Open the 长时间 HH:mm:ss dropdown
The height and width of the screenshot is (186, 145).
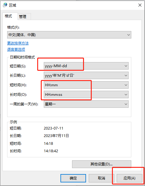(x=86, y=95)
